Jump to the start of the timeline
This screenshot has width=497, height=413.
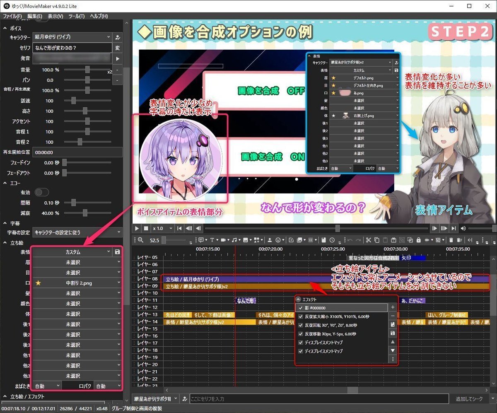[179, 228]
